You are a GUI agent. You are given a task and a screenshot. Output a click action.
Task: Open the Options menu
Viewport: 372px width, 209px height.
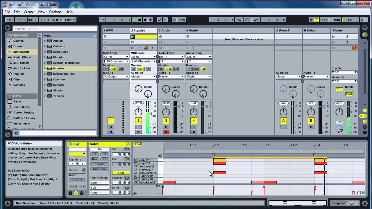click(x=55, y=12)
